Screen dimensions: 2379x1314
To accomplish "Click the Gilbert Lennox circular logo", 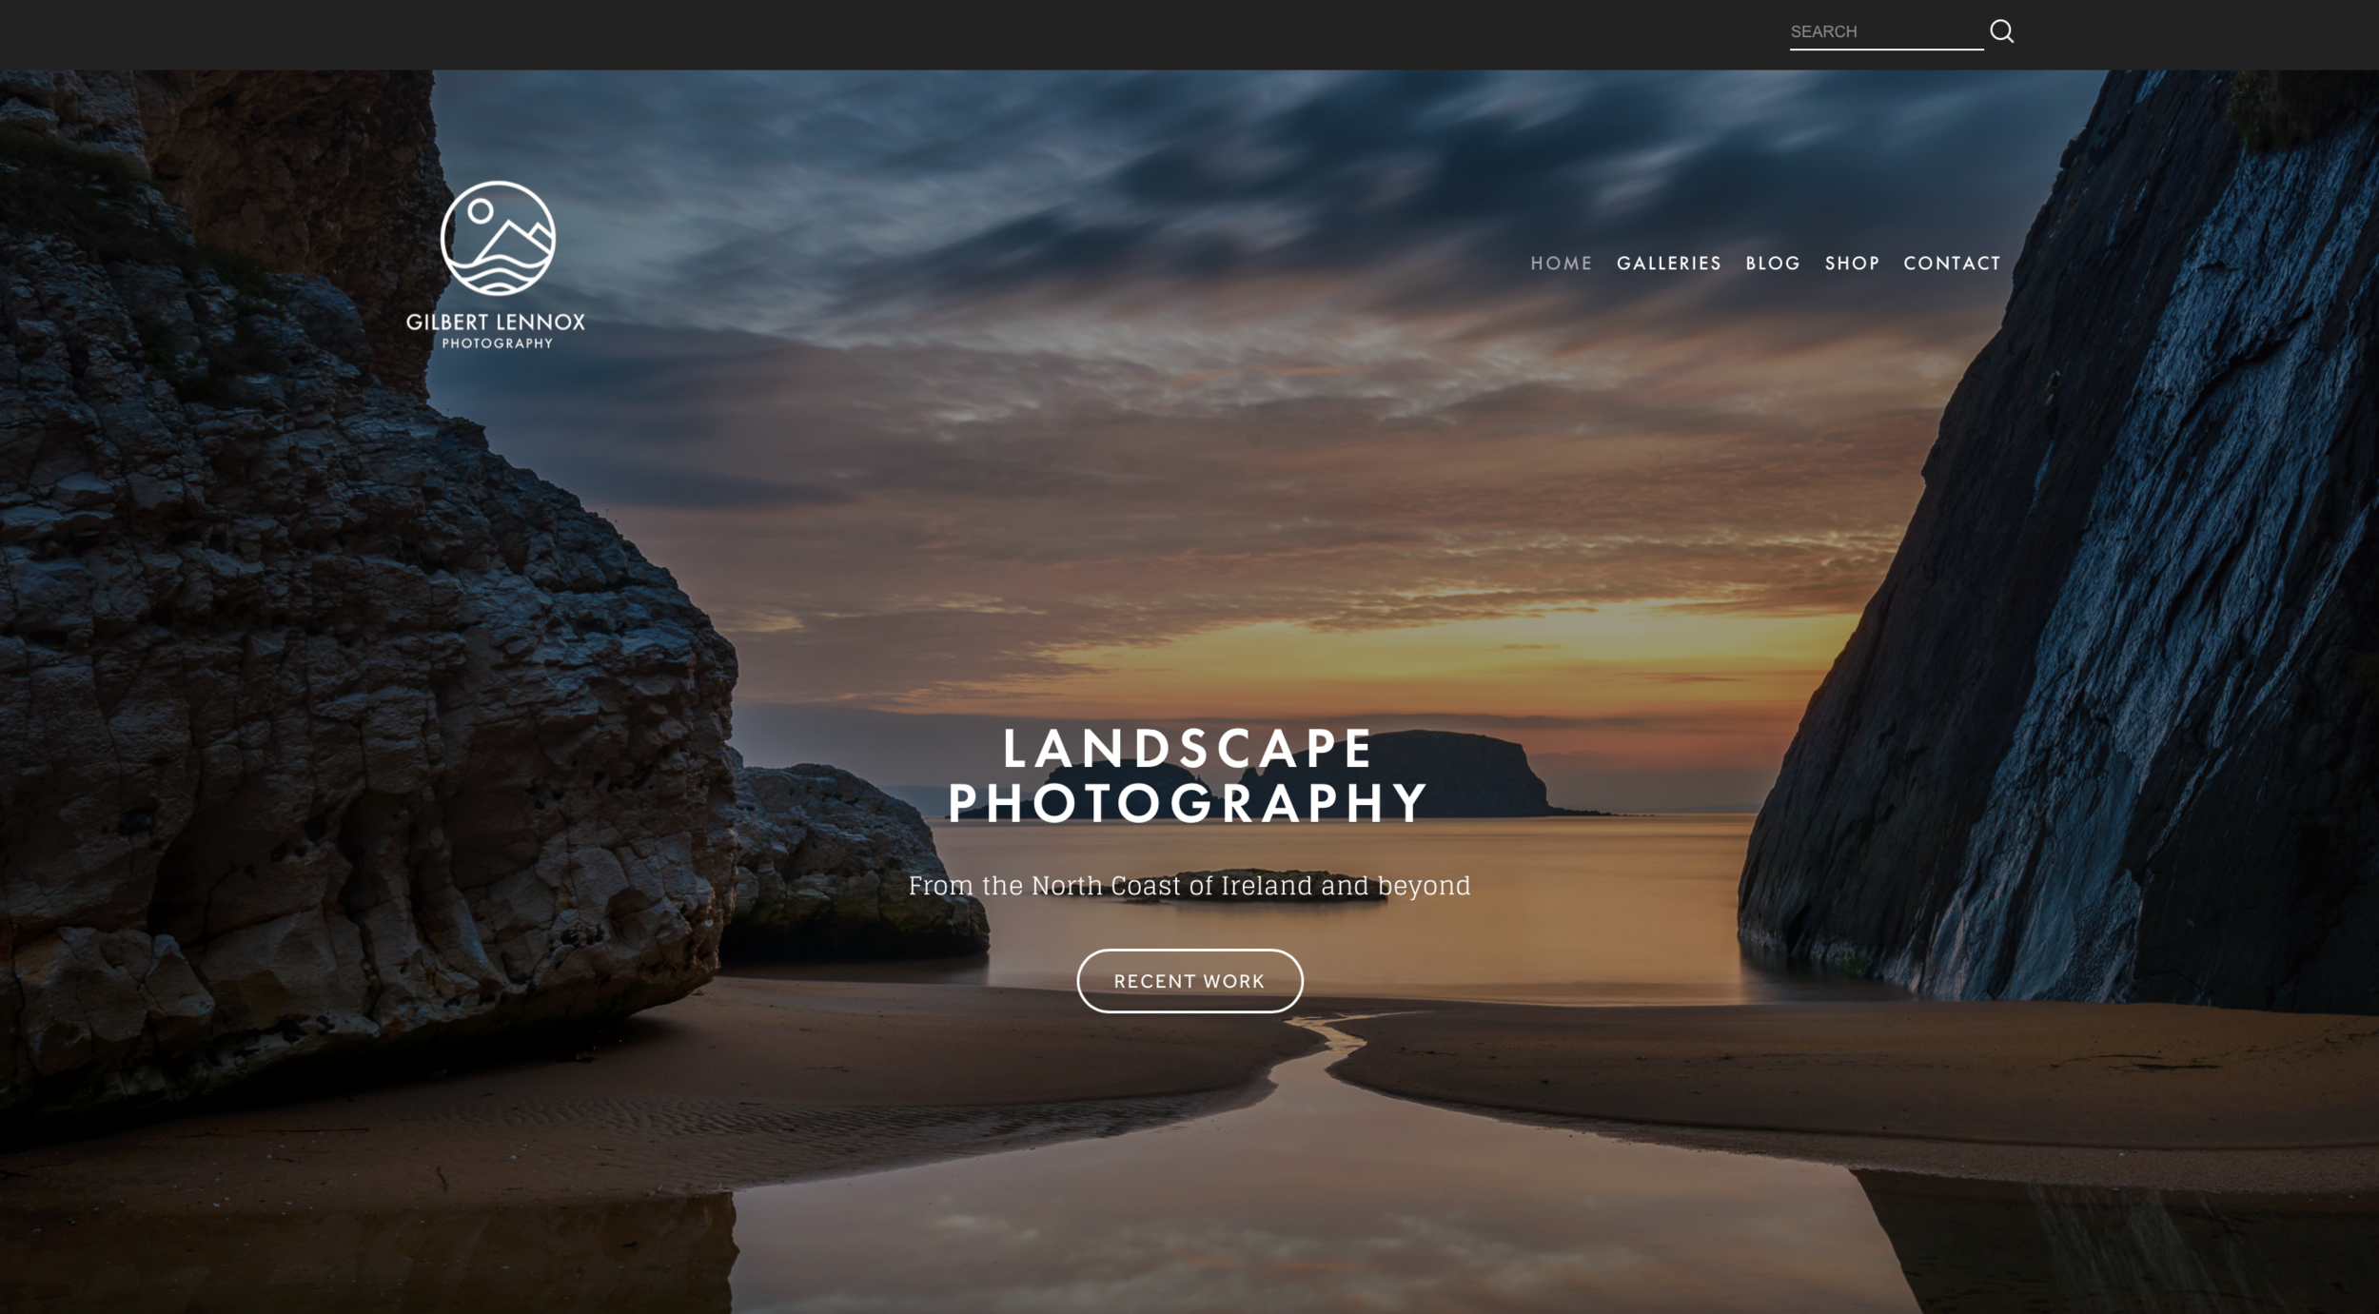I will 498,238.
